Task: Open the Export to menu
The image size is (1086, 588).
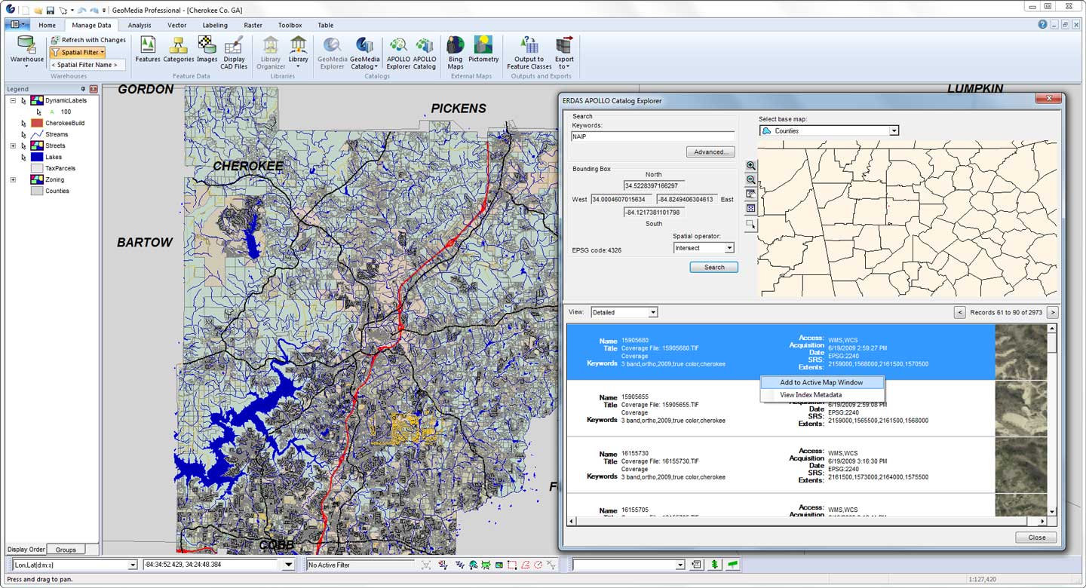Action: (564, 52)
